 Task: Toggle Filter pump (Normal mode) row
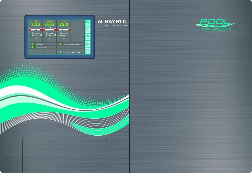[70, 44]
